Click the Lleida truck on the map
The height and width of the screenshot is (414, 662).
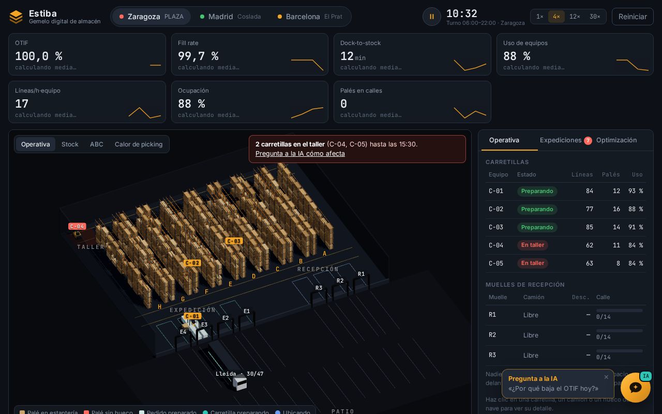239,383
